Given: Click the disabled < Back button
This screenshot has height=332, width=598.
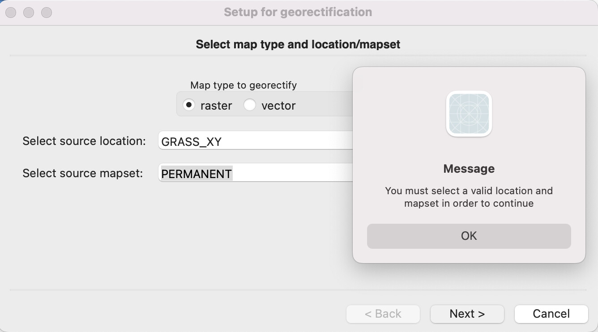Looking at the screenshot, I should [383, 314].
